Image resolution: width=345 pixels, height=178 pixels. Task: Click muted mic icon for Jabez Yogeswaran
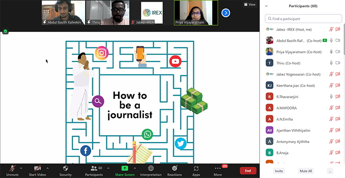coord(331,74)
